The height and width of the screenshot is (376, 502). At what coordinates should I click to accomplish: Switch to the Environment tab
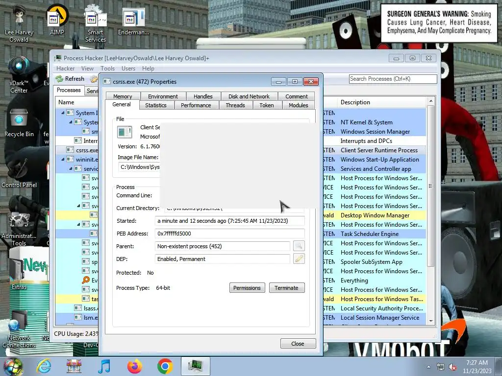point(163,96)
